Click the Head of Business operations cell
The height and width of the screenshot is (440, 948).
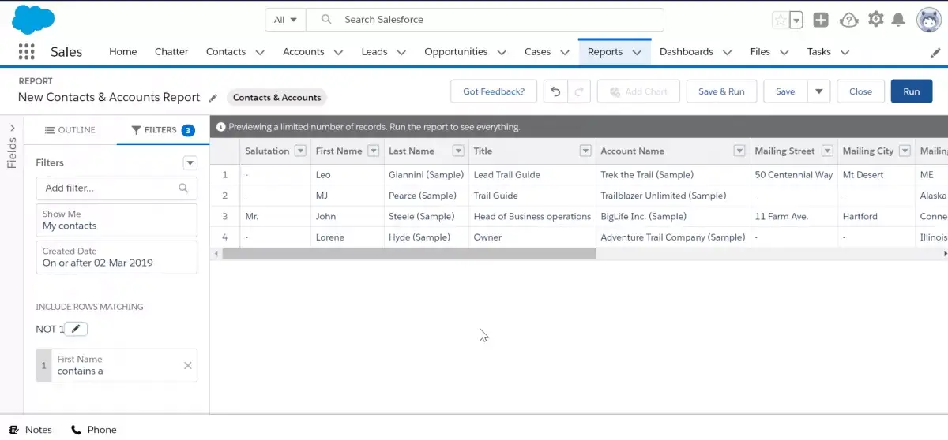532,216
